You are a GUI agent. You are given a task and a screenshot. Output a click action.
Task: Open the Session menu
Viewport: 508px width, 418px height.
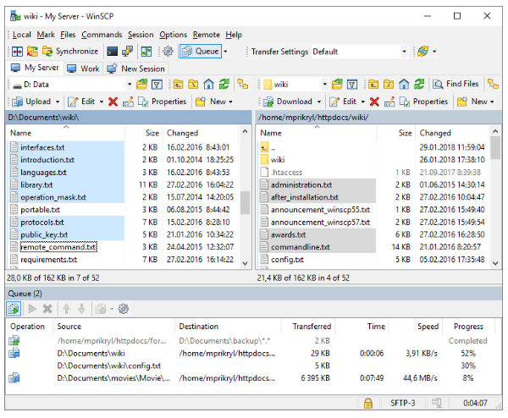(141, 35)
